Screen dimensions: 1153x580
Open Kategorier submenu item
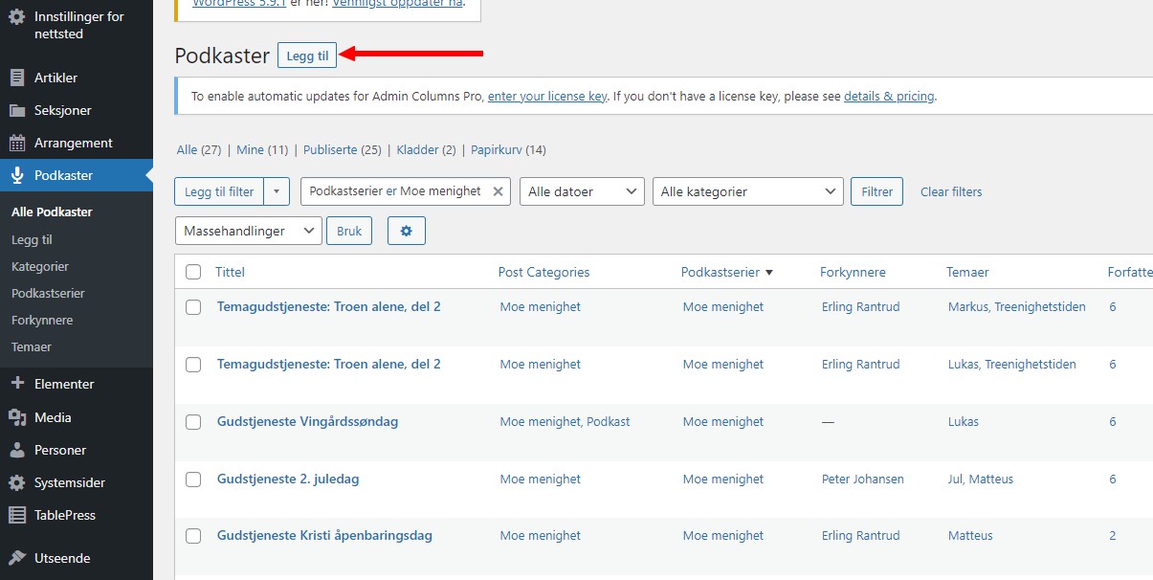[40, 267]
